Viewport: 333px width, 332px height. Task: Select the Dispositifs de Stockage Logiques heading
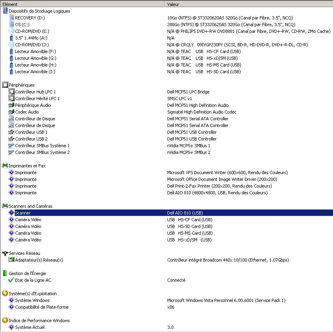tap(39, 11)
